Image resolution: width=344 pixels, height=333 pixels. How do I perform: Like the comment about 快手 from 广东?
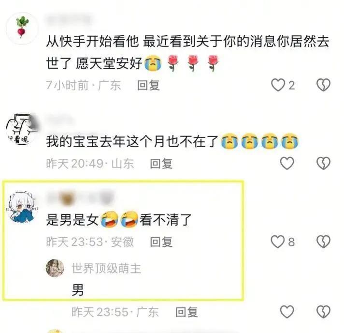278,85
